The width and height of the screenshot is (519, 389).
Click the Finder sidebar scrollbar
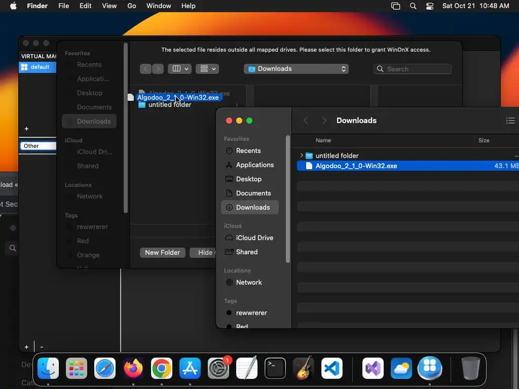[x=288, y=199]
